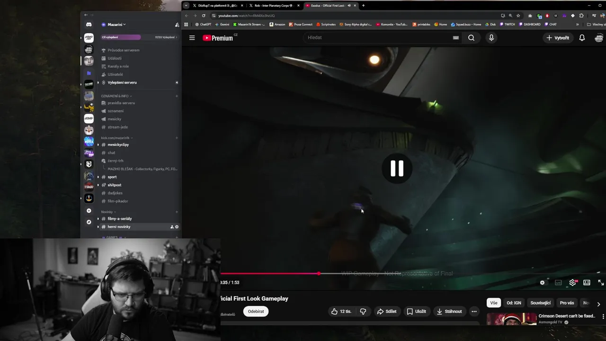Open the černý-trh forum channel
This screenshot has height=341, width=606.
(x=115, y=161)
